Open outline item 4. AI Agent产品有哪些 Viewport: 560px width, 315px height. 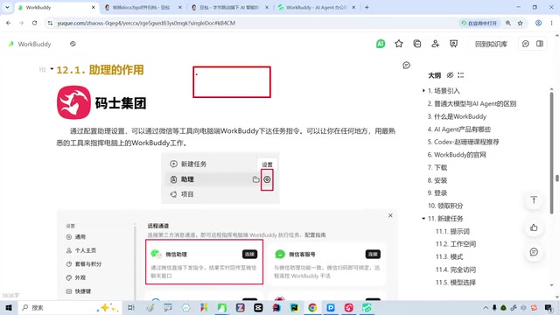click(458, 129)
